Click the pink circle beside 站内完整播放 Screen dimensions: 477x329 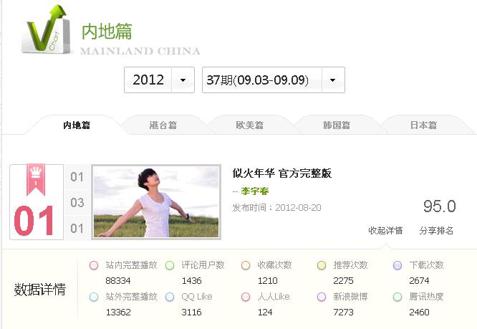[94, 265]
